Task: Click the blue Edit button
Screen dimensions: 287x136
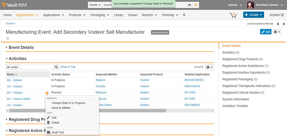Action: pyautogui.click(x=265, y=32)
